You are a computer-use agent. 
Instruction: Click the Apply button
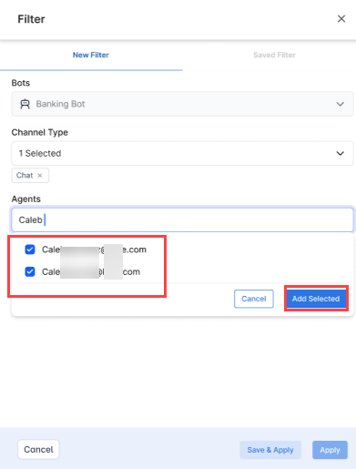tap(330, 450)
